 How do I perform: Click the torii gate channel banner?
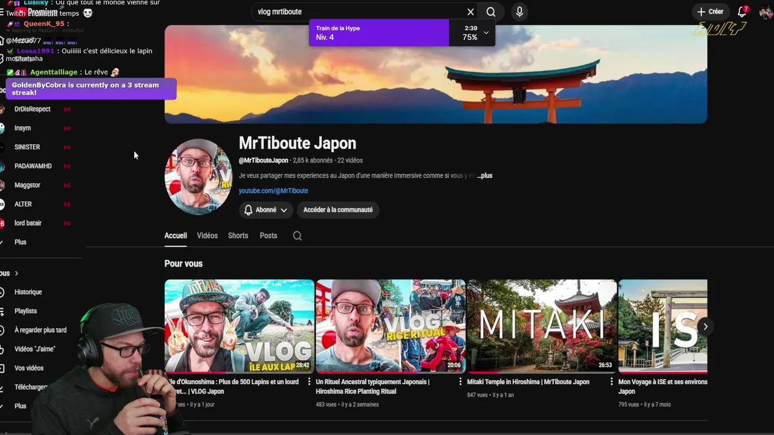pyautogui.click(x=435, y=74)
